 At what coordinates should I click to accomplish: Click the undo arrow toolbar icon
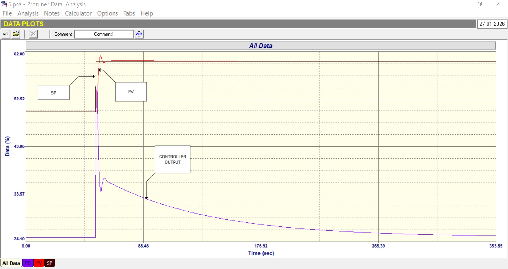(x=6, y=34)
